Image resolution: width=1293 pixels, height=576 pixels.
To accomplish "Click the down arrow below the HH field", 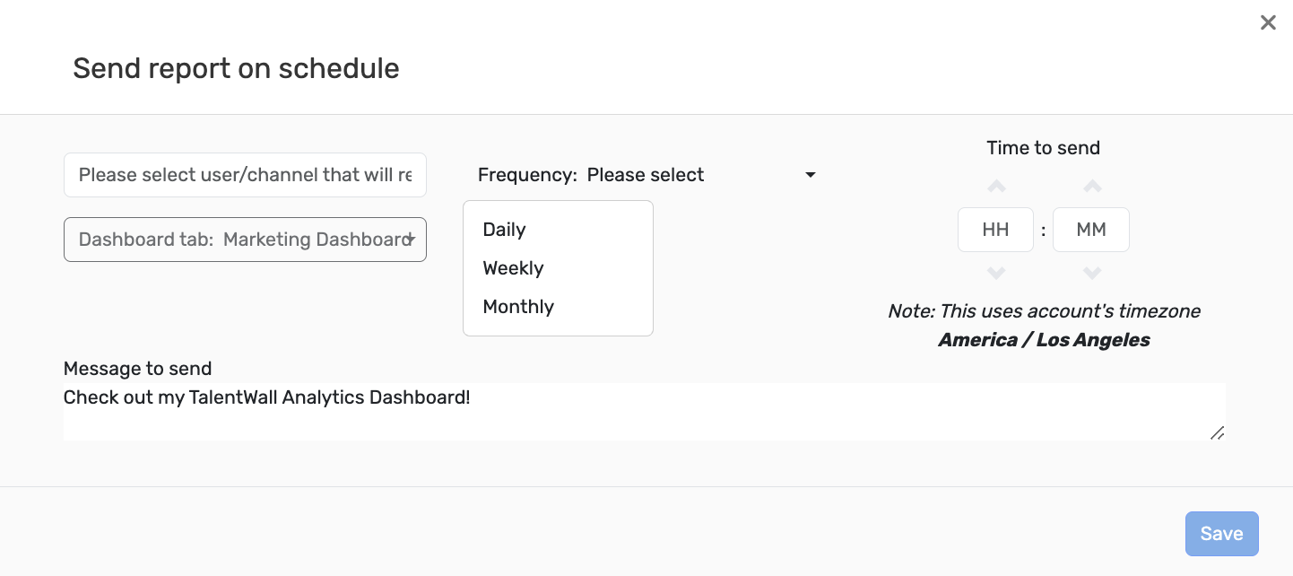I will coord(996,274).
